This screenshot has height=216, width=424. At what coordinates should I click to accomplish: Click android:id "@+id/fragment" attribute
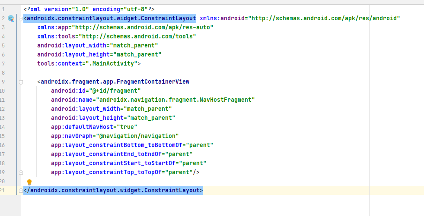click(96, 91)
